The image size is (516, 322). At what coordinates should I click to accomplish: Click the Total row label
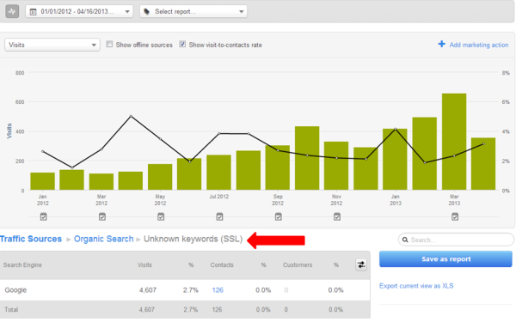(x=11, y=309)
